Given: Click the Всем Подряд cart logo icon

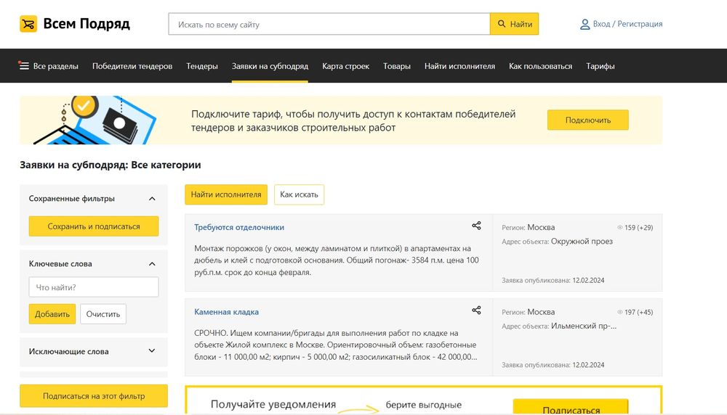Looking at the screenshot, I should [28, 24].
